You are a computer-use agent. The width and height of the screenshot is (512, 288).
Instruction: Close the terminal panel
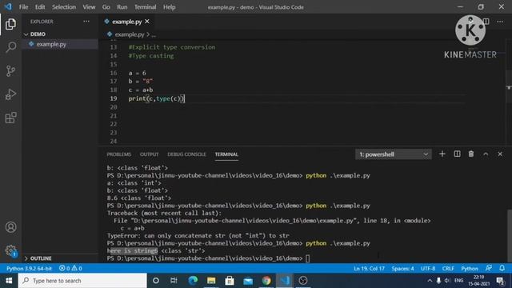pos(500,154)
